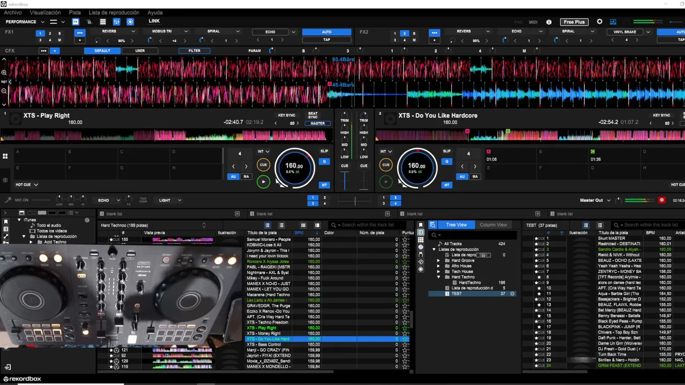Click channel 1 volume fader
The width and height of the screenshot is (685, 385).
[x=345, y=180]
